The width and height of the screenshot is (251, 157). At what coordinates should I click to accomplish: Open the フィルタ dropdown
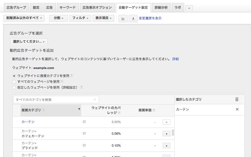(x=80, y=18)
